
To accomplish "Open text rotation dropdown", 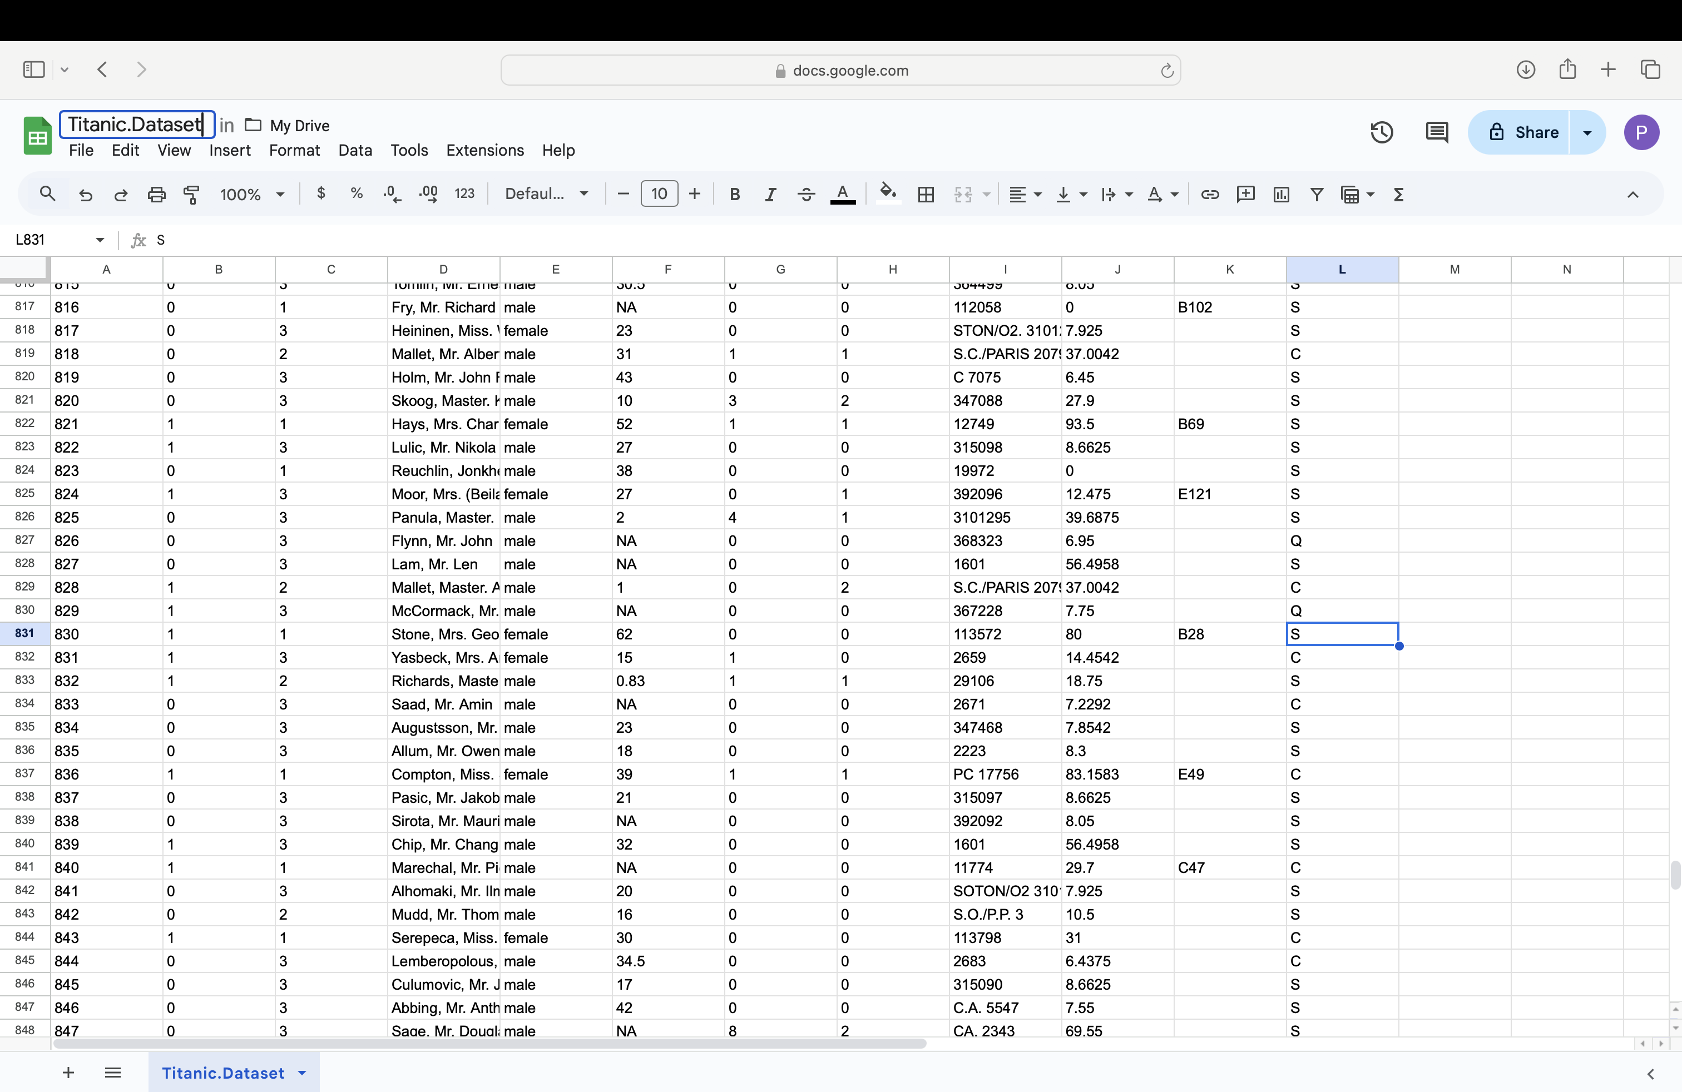I will (1162, 194).
